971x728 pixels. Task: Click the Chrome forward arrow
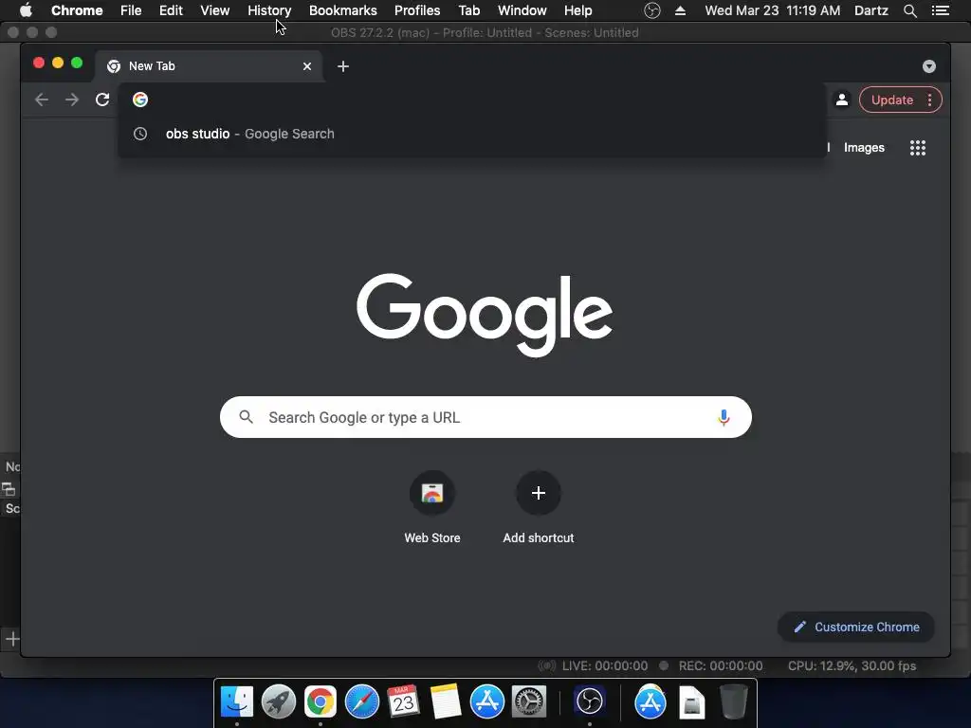72,100
